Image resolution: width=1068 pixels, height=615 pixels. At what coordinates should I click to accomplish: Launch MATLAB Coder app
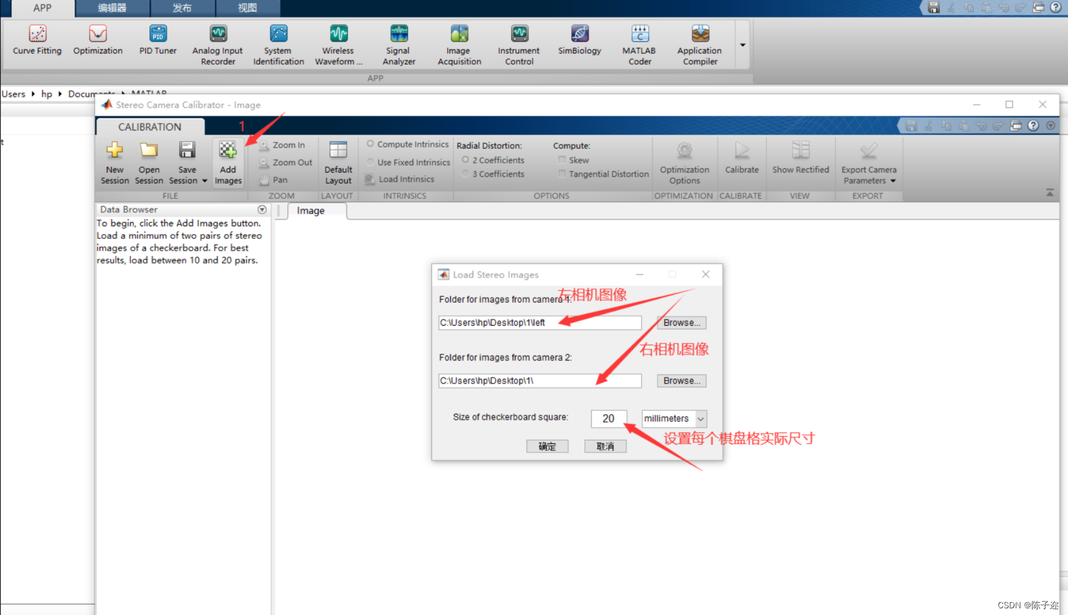tap(639, 46)
